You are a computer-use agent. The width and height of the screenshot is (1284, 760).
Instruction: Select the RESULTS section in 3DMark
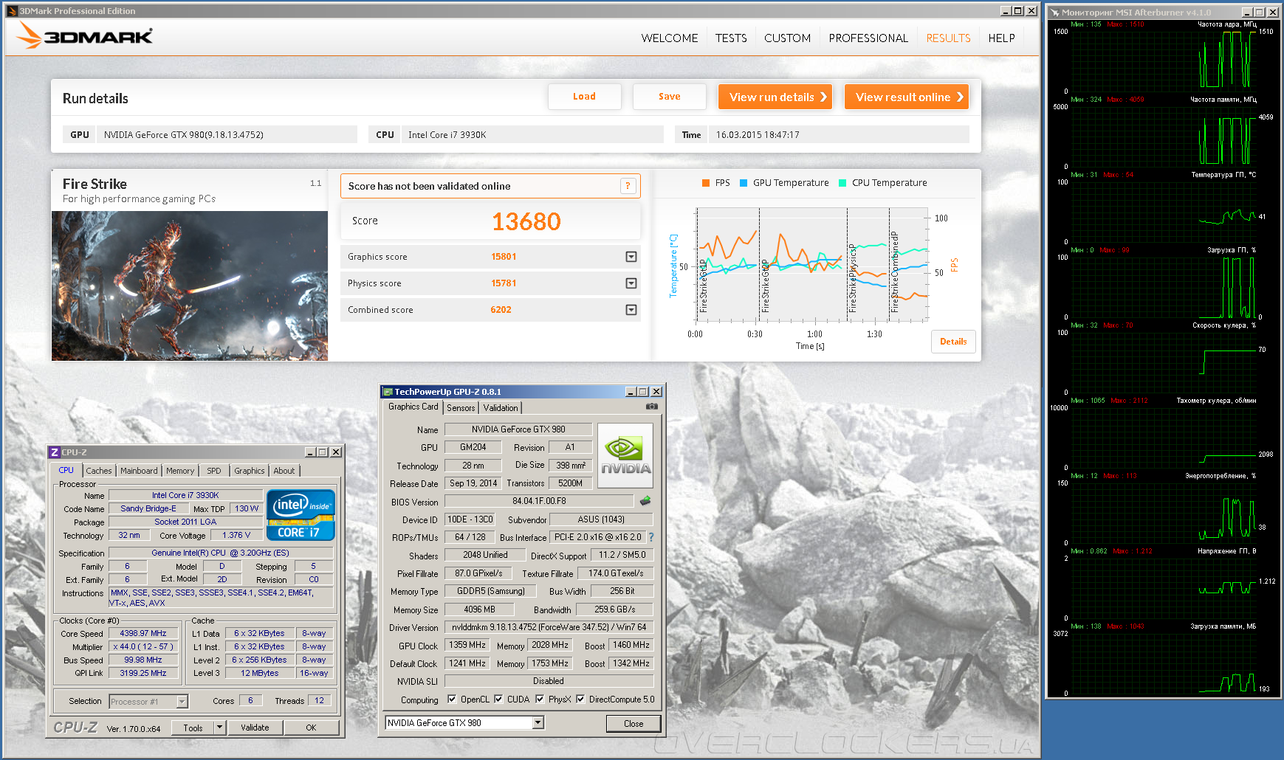coord(949,38)
